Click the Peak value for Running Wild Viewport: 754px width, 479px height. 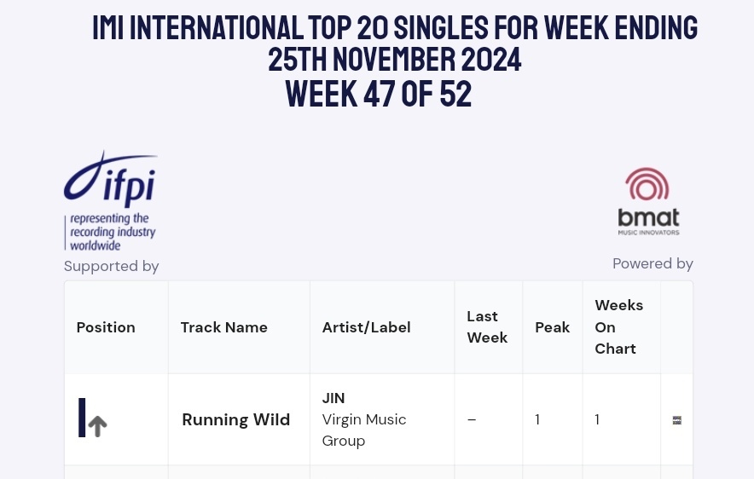537,419
